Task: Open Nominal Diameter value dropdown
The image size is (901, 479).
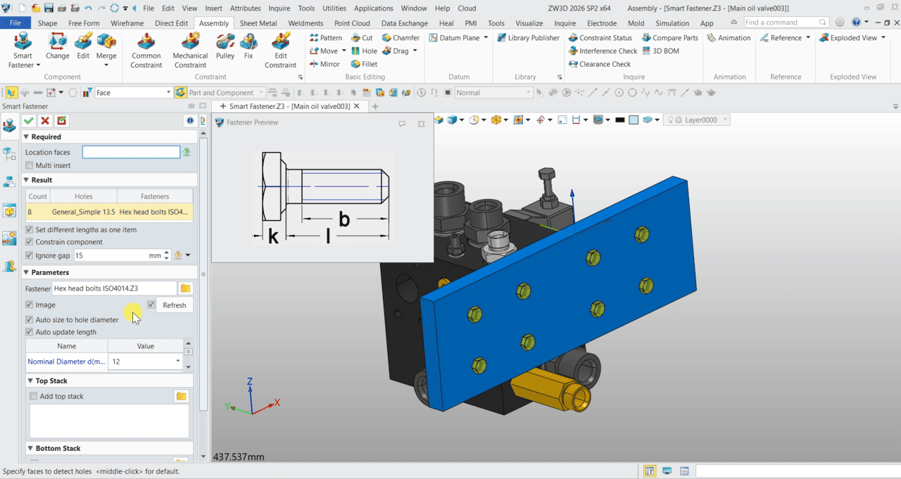Action: click(178, 362)
